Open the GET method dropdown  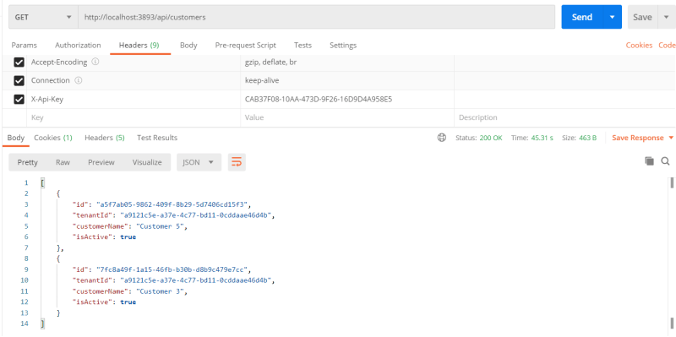pos(43,17)
